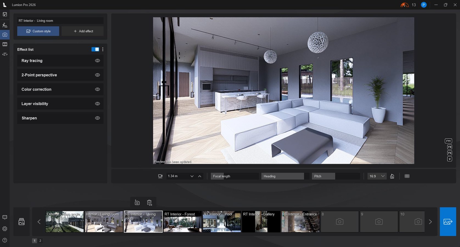460x247 pixels.
Task: Open the 360 panorama mode icon
Action: click(x=5, y=54)
